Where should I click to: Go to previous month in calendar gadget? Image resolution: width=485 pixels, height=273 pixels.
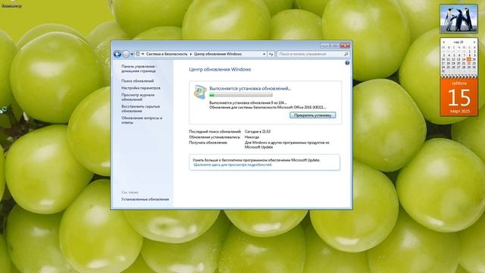(x=443, y=42)
